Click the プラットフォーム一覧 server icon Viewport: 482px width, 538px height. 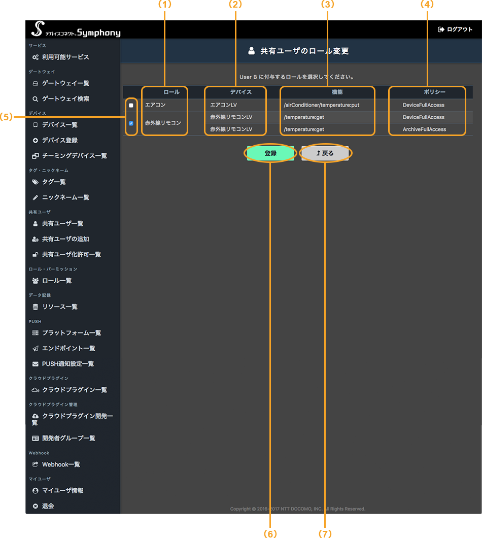point(36,333)
